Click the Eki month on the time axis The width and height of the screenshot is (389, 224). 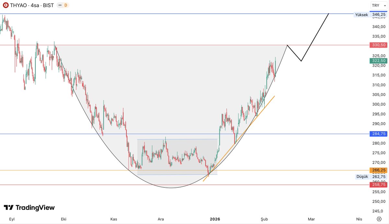(x=63, y=219)
